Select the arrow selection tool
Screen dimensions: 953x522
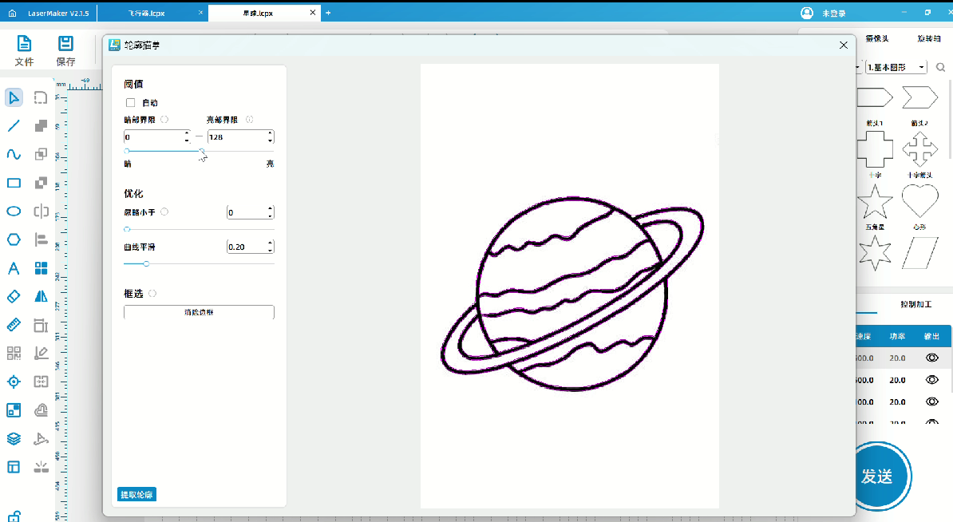tap(14, 98)
